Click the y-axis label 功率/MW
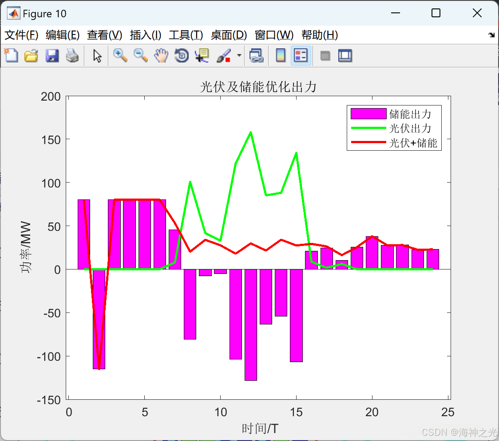 point(25,247)
